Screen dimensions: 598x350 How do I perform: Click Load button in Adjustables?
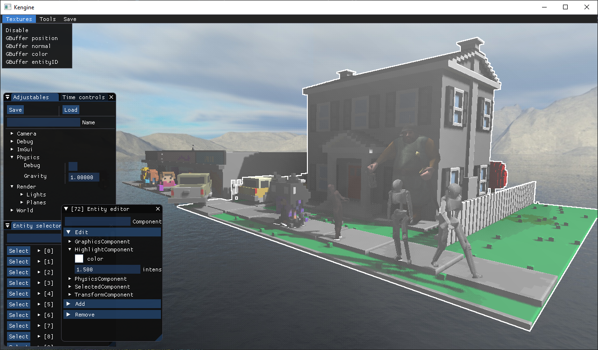point(71,110)
